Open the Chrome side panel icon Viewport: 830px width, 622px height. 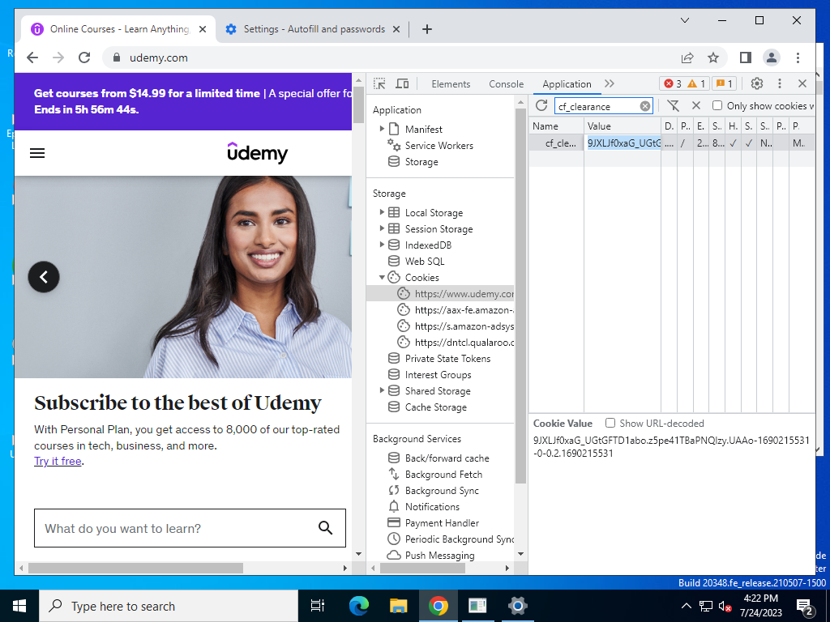(746, 58)
